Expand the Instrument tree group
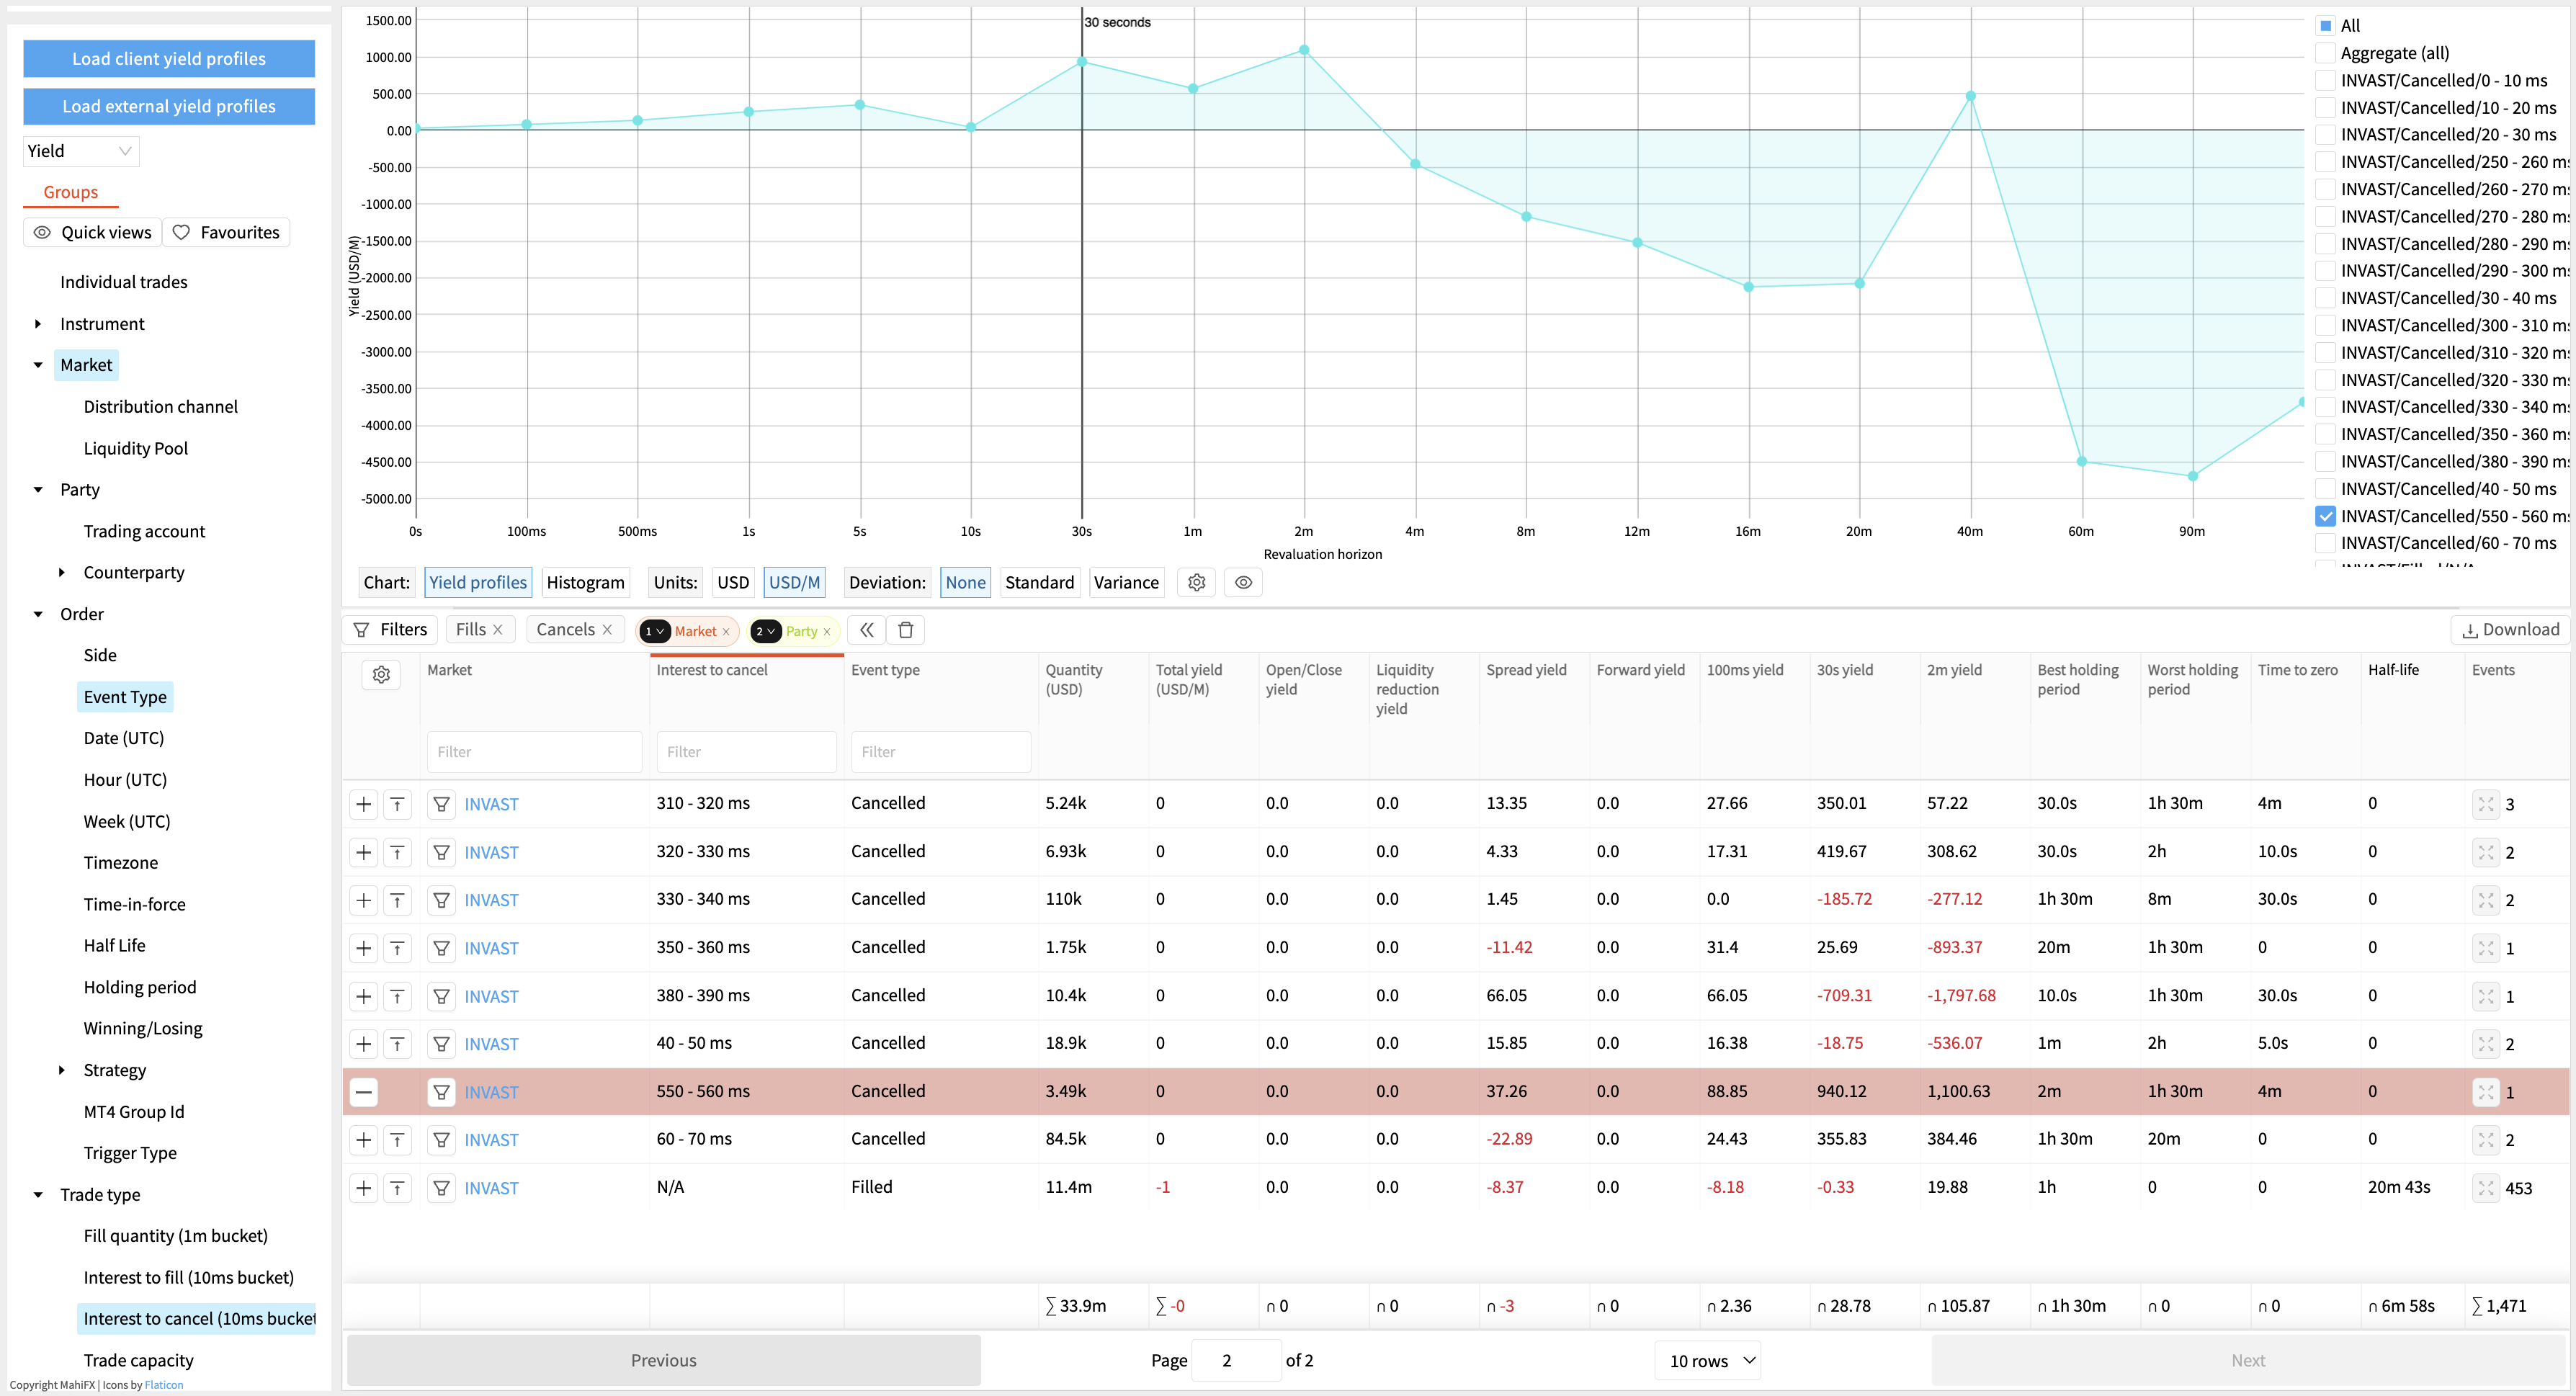 [38, 324]
